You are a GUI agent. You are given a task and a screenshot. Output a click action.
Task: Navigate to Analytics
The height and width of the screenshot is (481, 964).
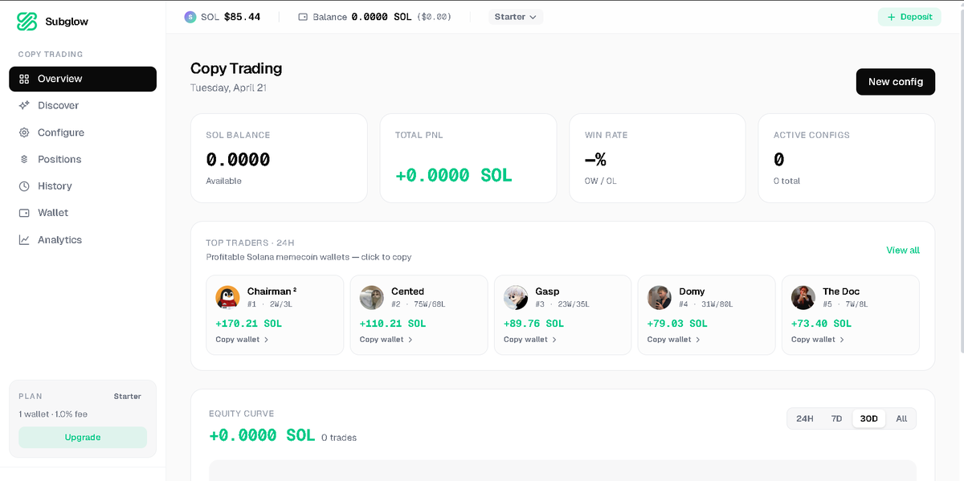pos(83,239)
